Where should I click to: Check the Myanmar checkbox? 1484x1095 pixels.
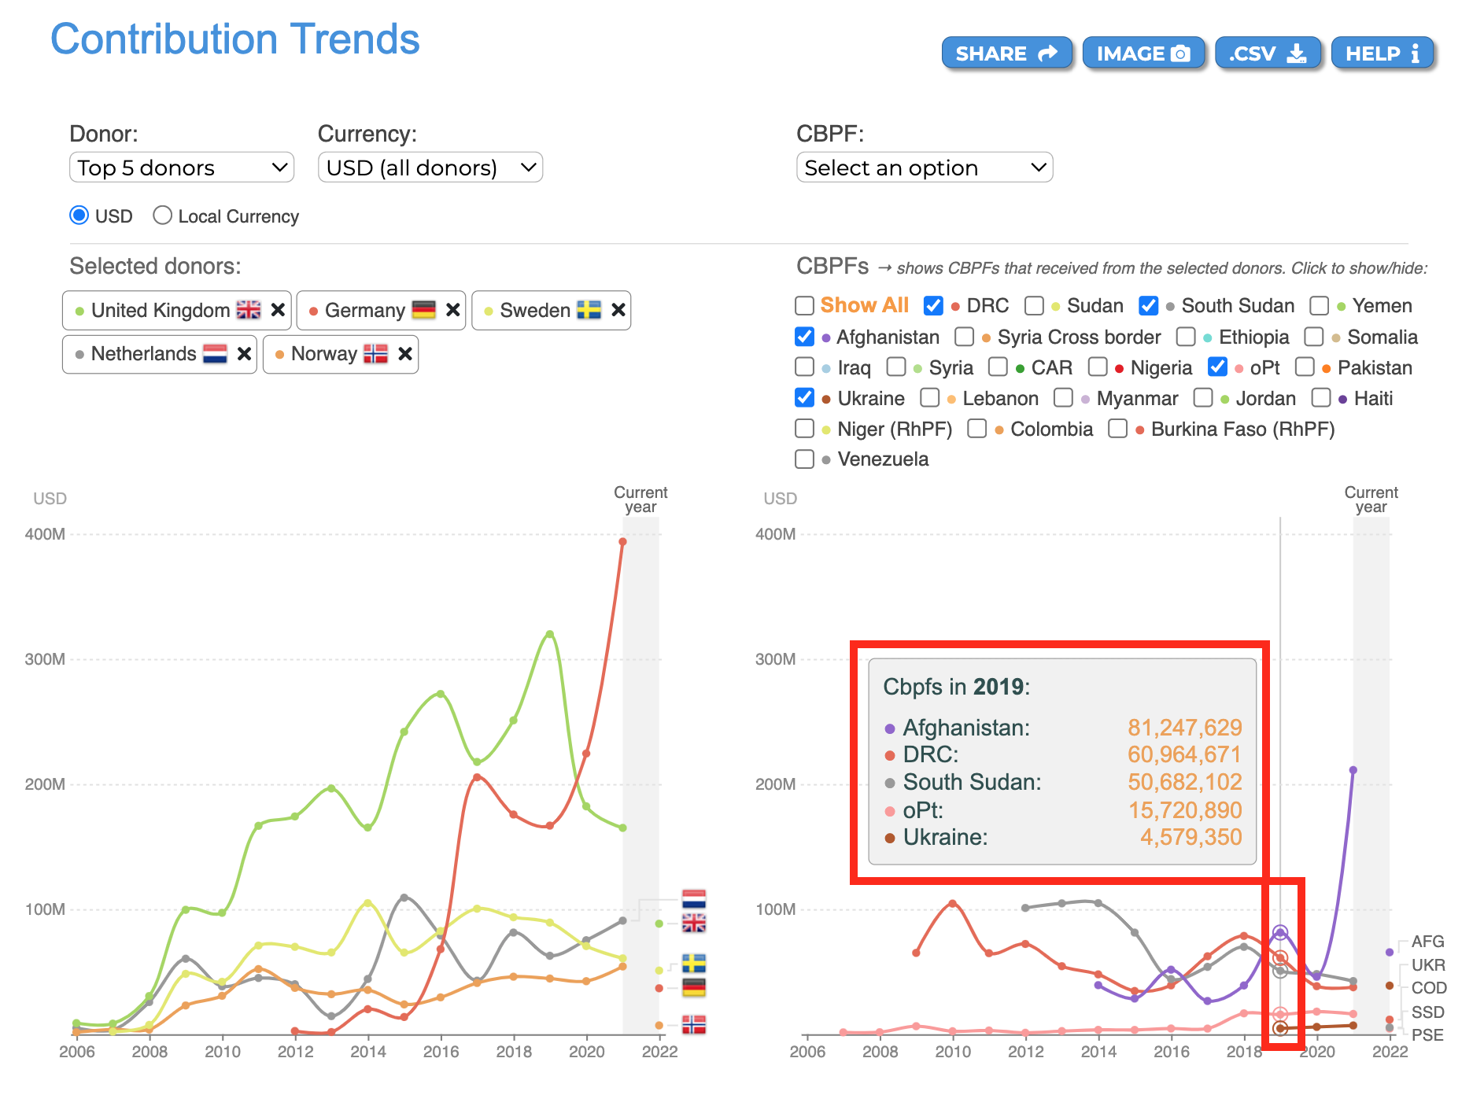click(1063, 398)
